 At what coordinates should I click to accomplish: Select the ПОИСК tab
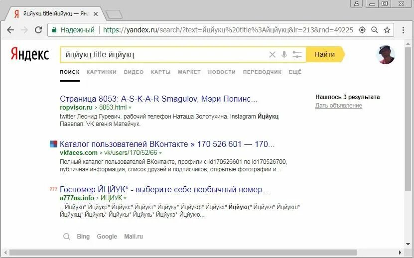[x=70, y=72]
